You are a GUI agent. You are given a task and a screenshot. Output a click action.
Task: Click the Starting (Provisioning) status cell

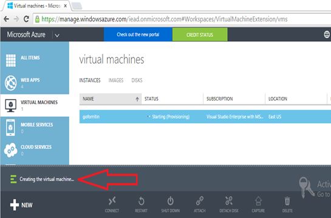[171, 117]
